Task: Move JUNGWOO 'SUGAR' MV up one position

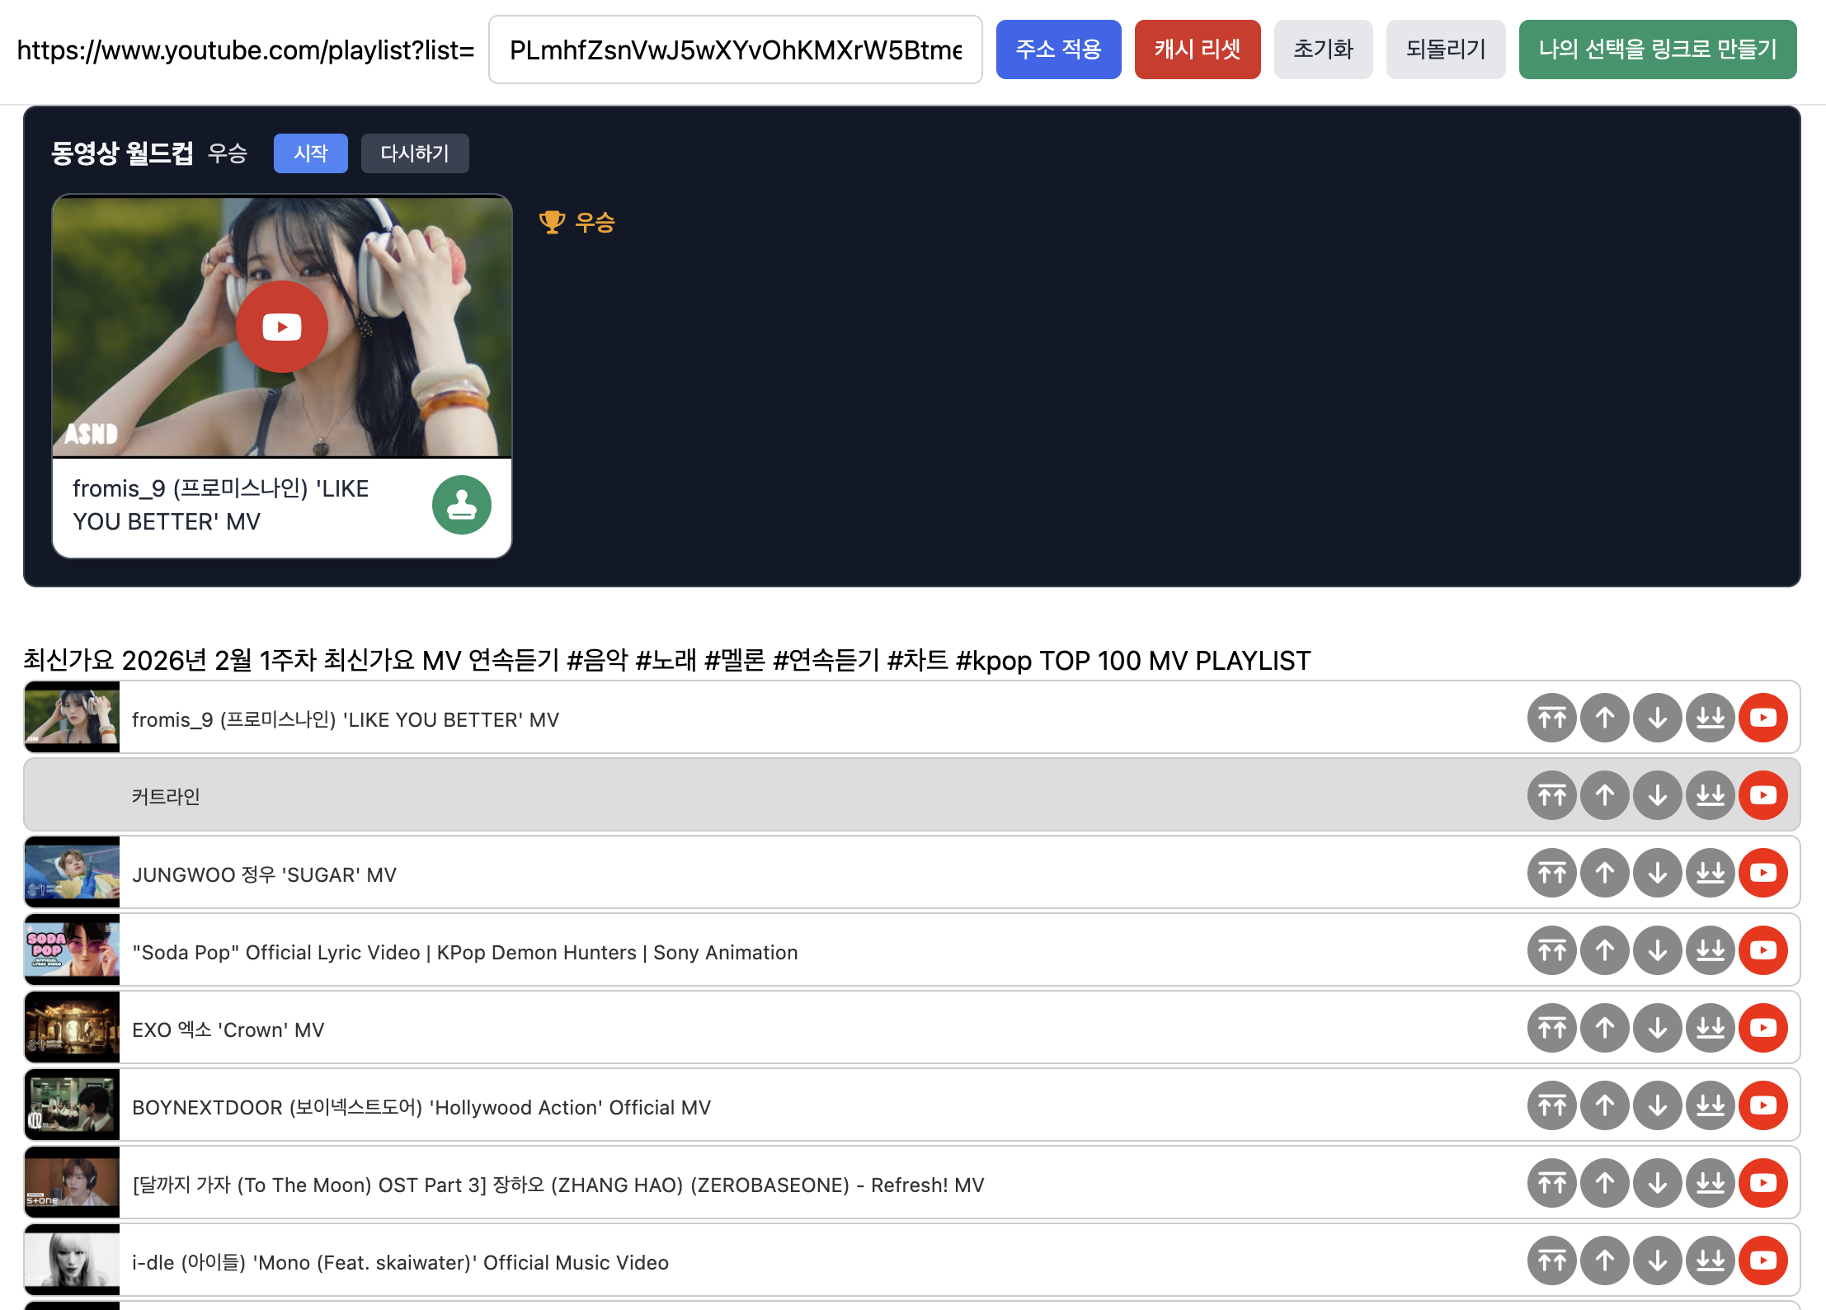Action: click(1604, 873)
